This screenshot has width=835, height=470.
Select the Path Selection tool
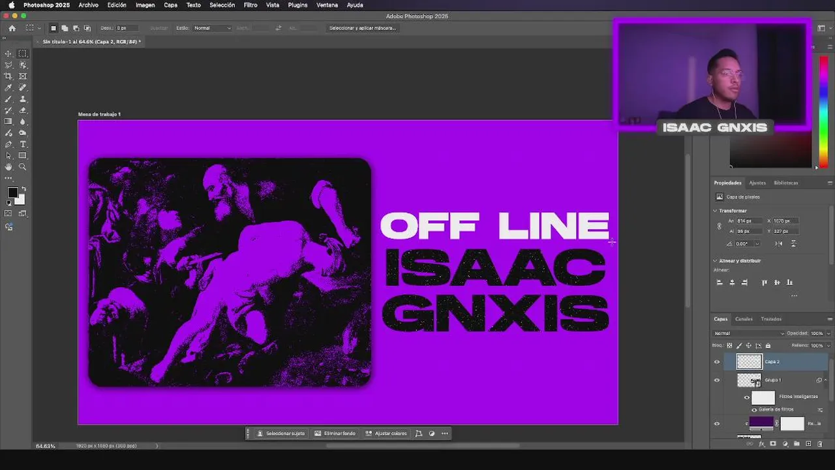(8, 155)
